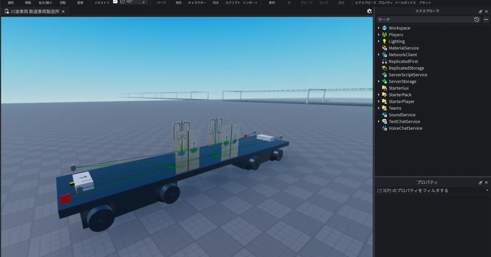Choose the 変換 tool
Viewport: 491px width, 257px height.
80,2
